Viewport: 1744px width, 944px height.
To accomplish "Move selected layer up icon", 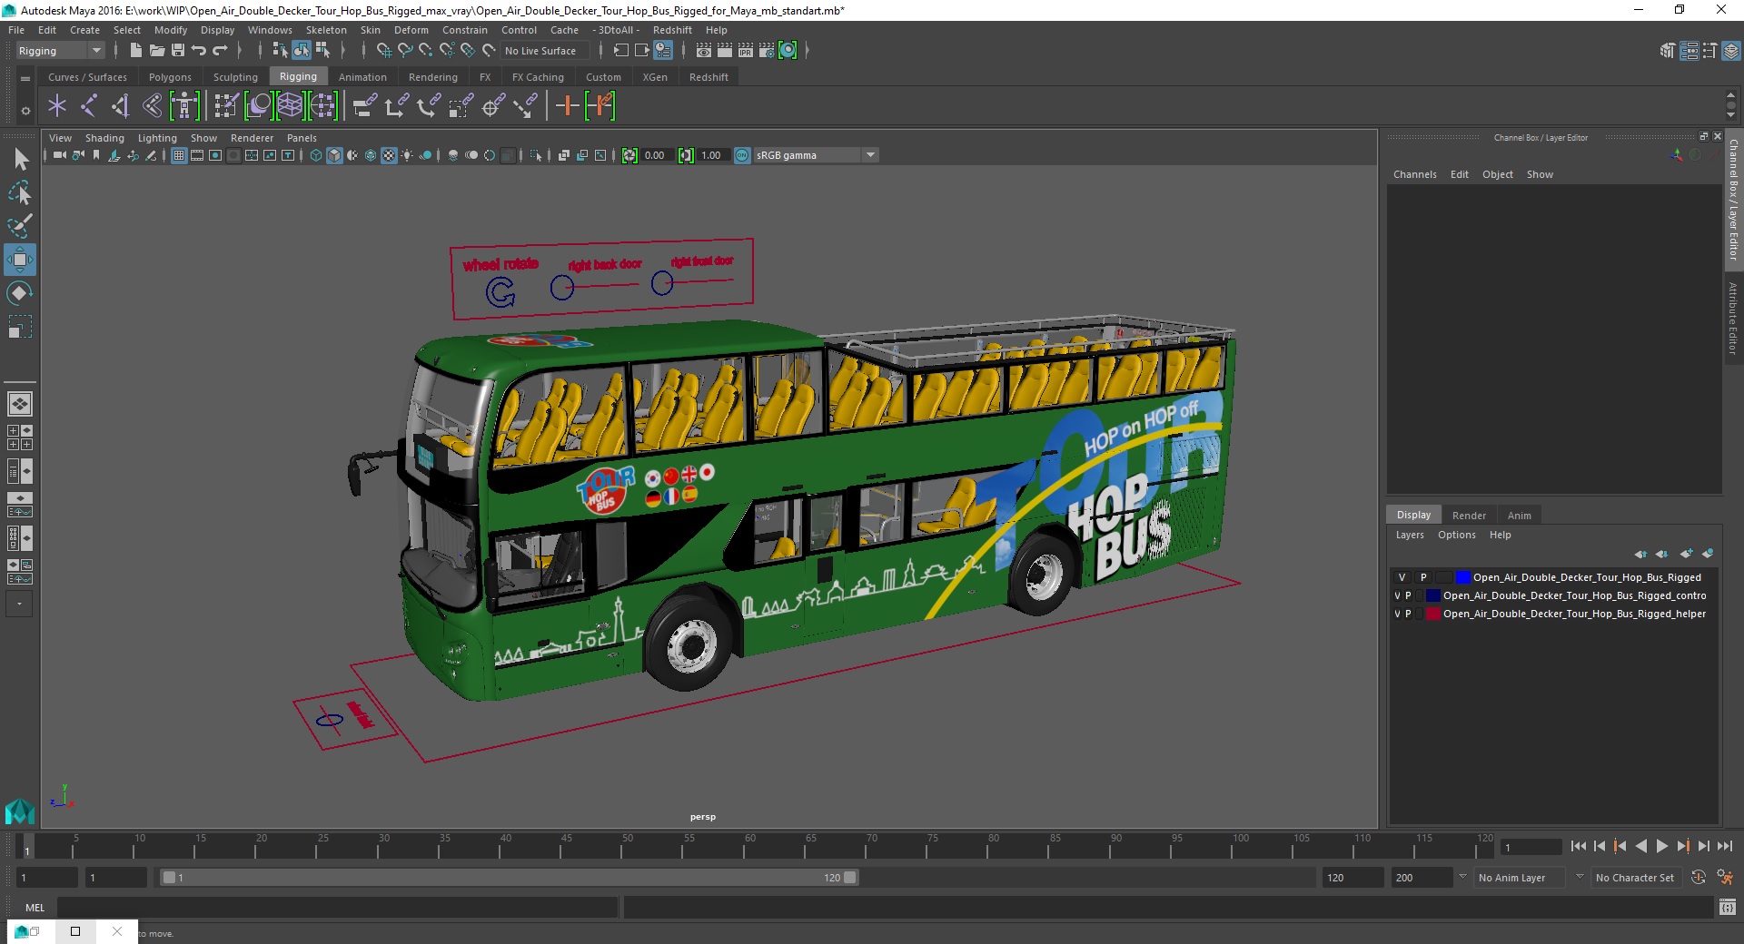I will (x=1640, y=554).
